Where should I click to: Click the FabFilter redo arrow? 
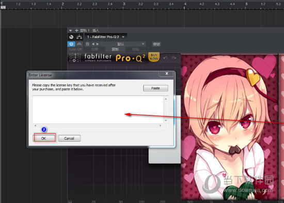pyautogui.click(x=174, y=58)
